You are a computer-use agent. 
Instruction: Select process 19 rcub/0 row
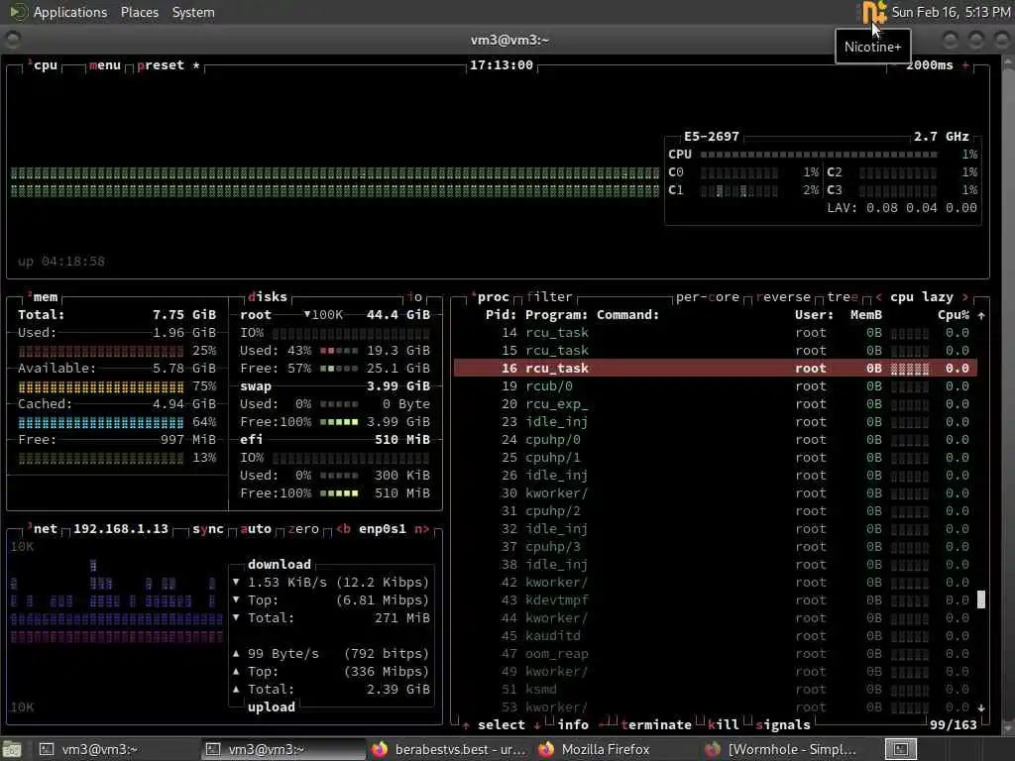pos(715,386)
